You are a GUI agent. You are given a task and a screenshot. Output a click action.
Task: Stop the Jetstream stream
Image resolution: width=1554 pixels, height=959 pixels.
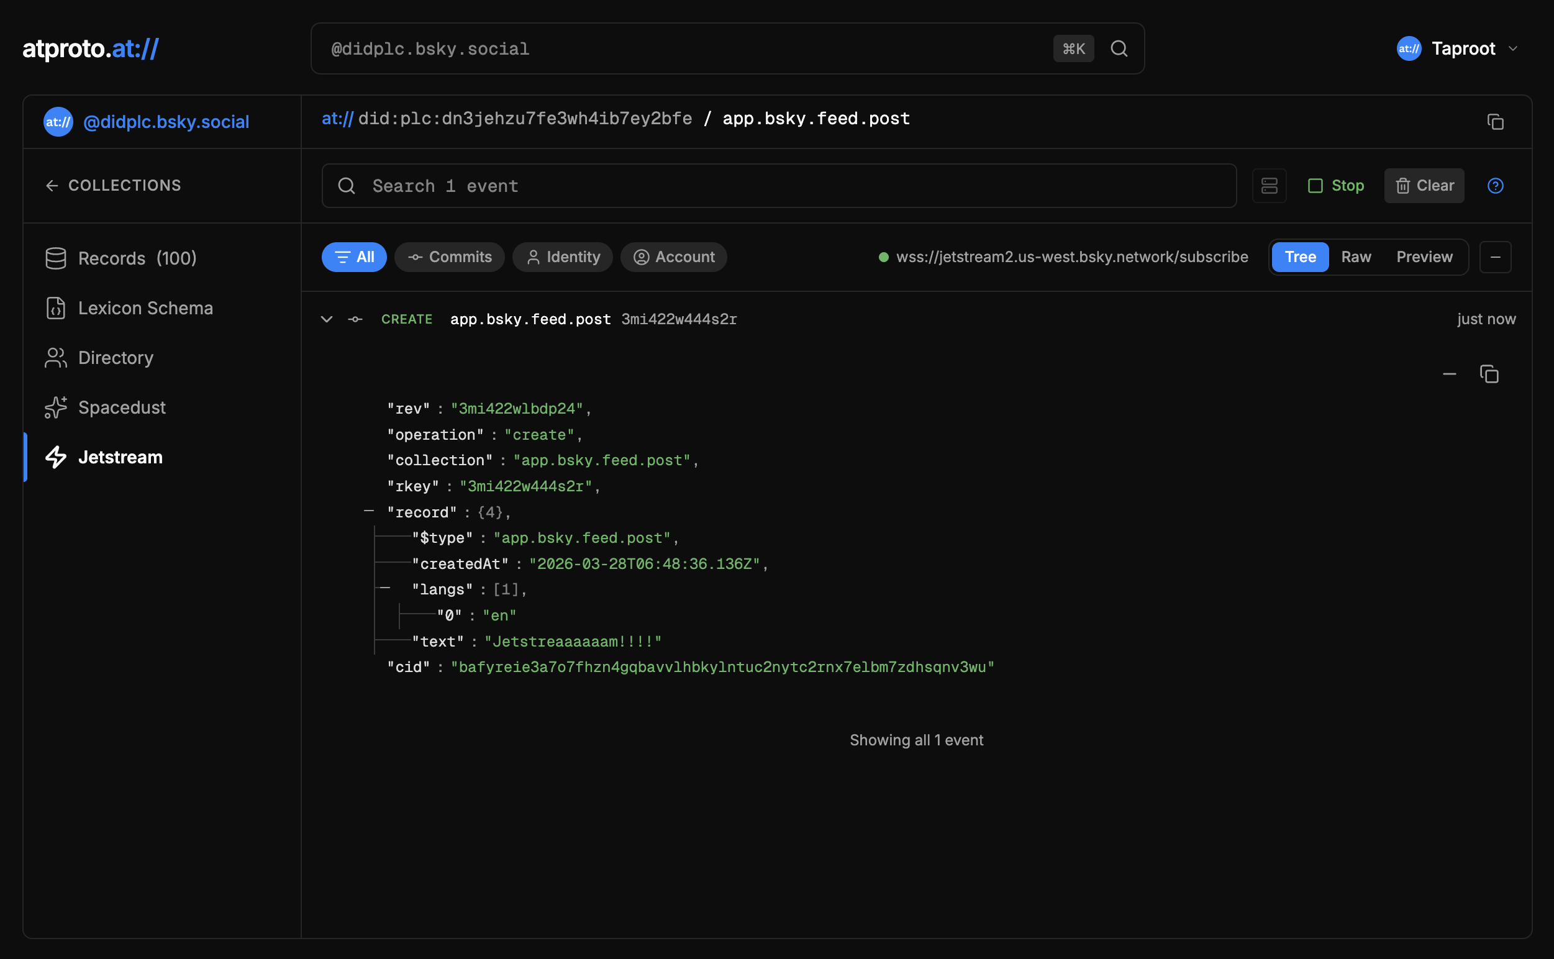click(x=1336, y=186)
